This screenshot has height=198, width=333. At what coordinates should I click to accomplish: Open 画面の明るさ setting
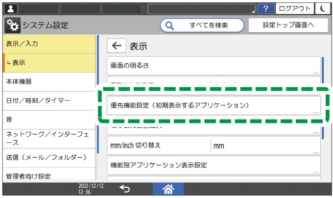click(x=214, y=66)
